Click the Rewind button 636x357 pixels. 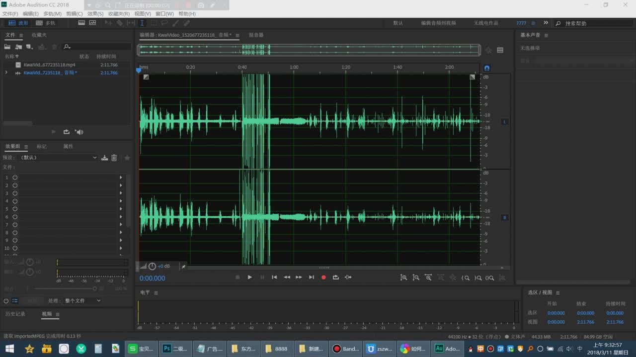[x=287, y=277]
